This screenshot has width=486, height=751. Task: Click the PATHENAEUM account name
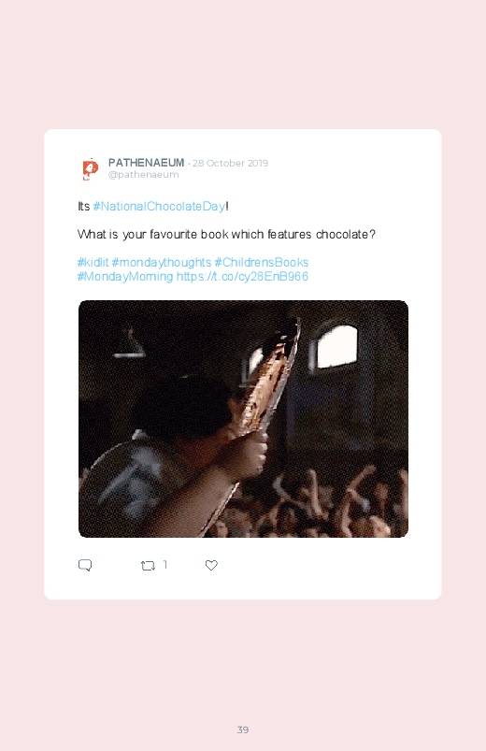click(x=146, y=163)
